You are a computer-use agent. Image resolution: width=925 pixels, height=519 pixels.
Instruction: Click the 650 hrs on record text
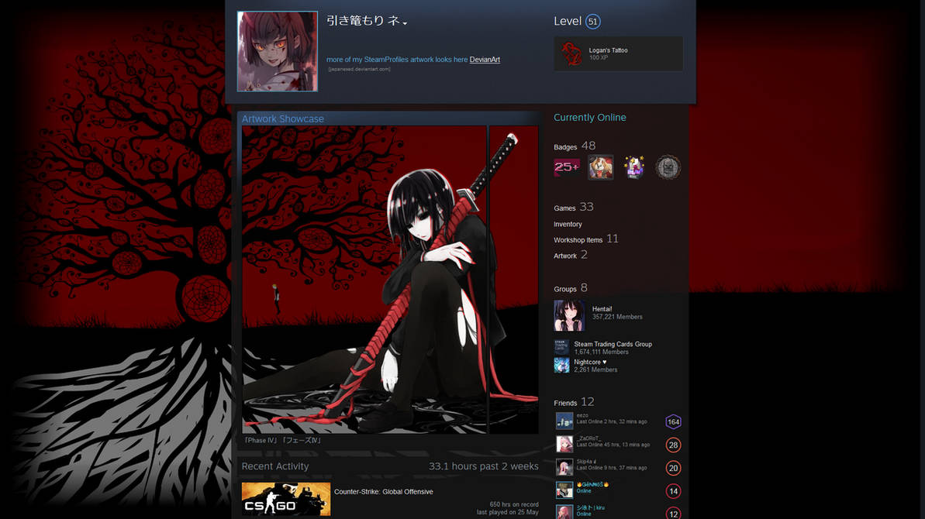(514, 504)
